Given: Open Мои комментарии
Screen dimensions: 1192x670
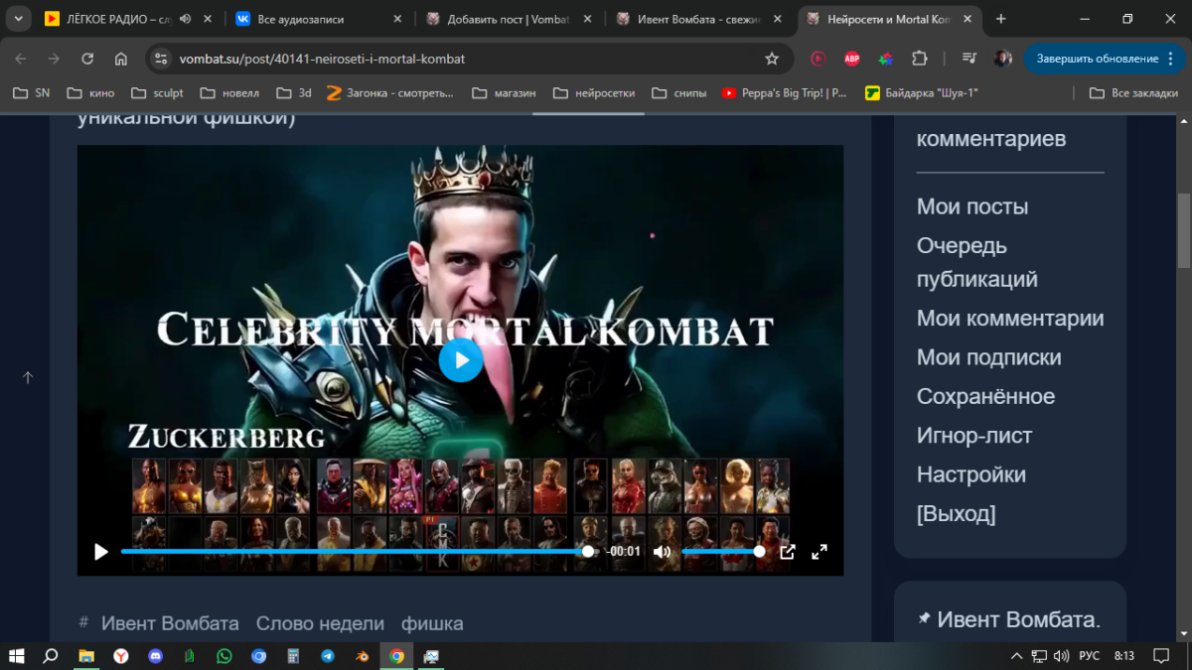Looking at the screenshot, I should click(1010, 319).
